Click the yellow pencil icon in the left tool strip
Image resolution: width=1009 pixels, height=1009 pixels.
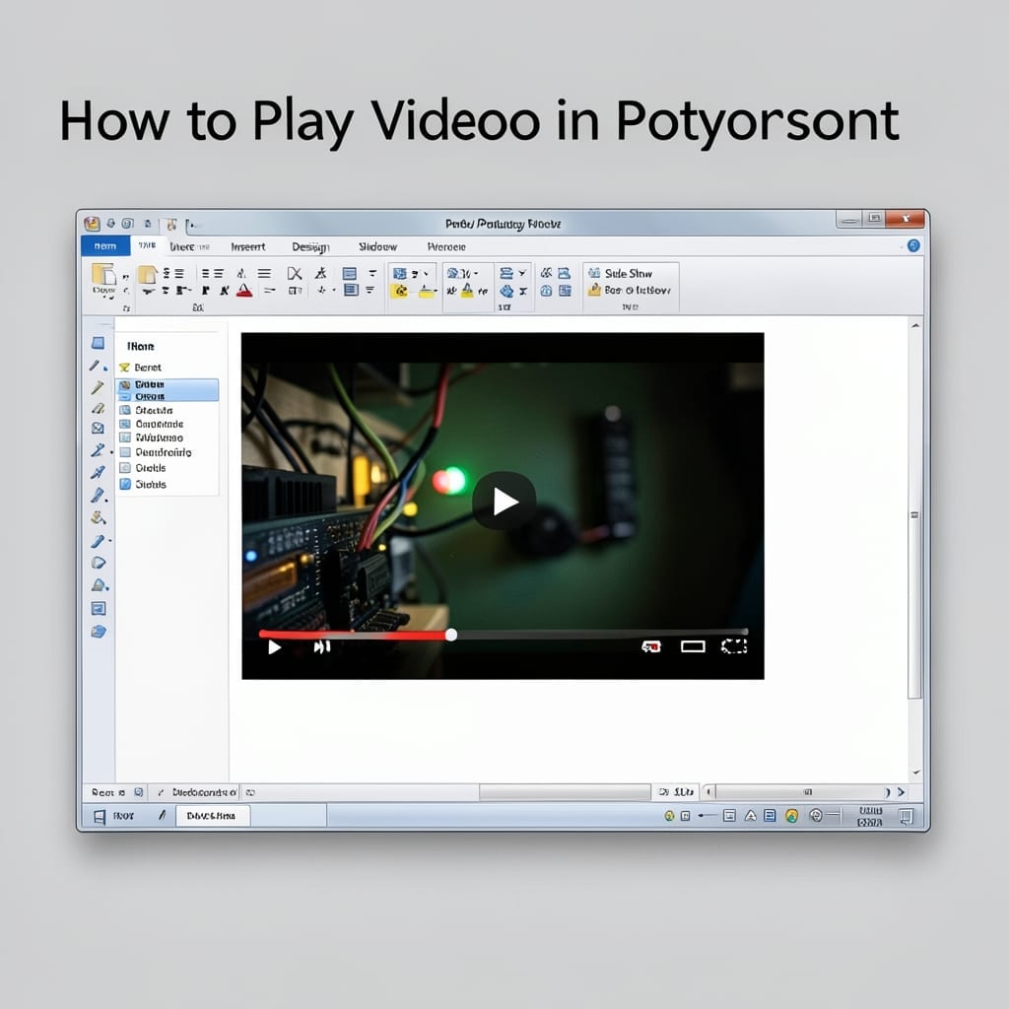(x=98, y=386)
